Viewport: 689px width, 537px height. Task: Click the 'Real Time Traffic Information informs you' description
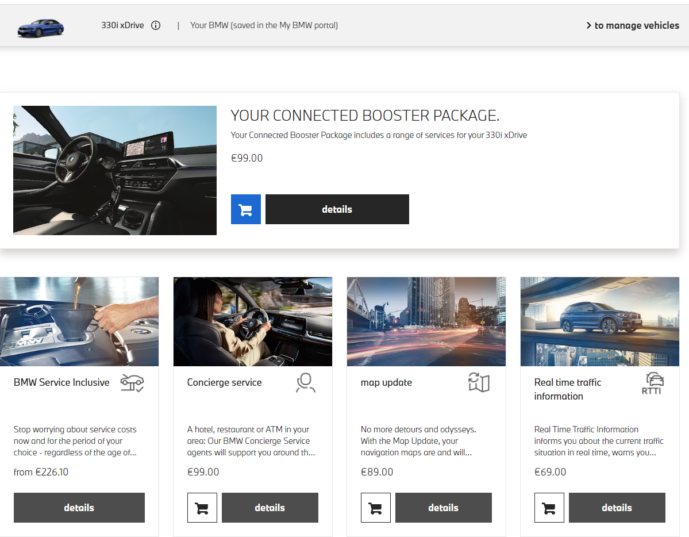coord(599,440)
